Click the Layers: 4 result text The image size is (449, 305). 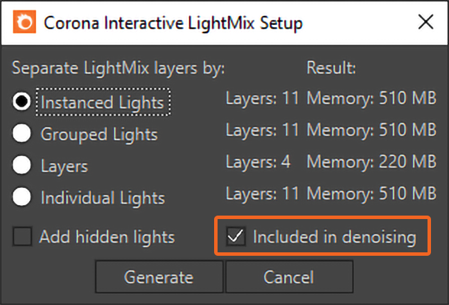tap(258, 162)
